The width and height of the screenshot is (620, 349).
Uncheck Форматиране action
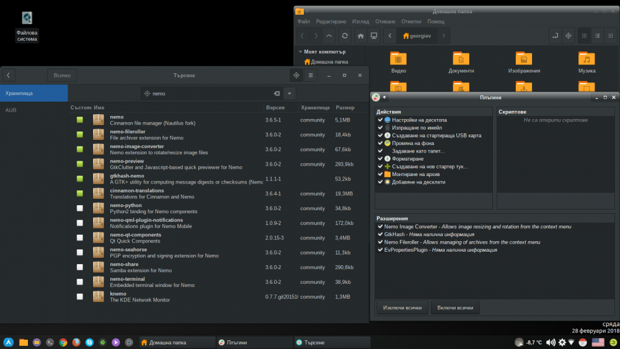coord(381,159)
